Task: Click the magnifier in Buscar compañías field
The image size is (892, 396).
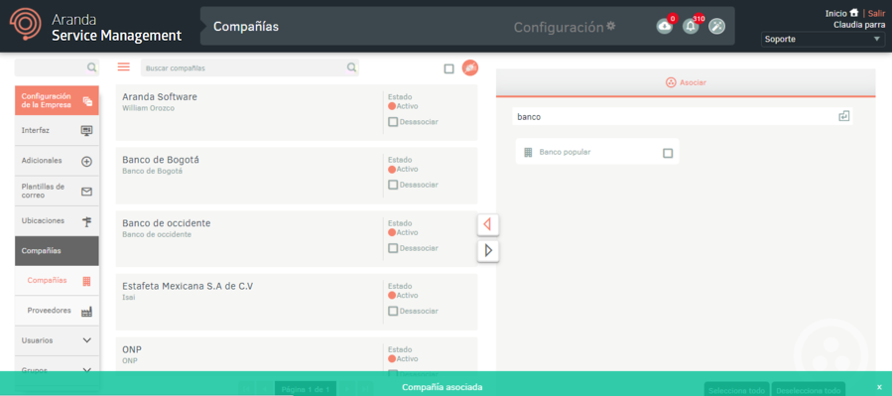Action: click(x=351, y=67)
